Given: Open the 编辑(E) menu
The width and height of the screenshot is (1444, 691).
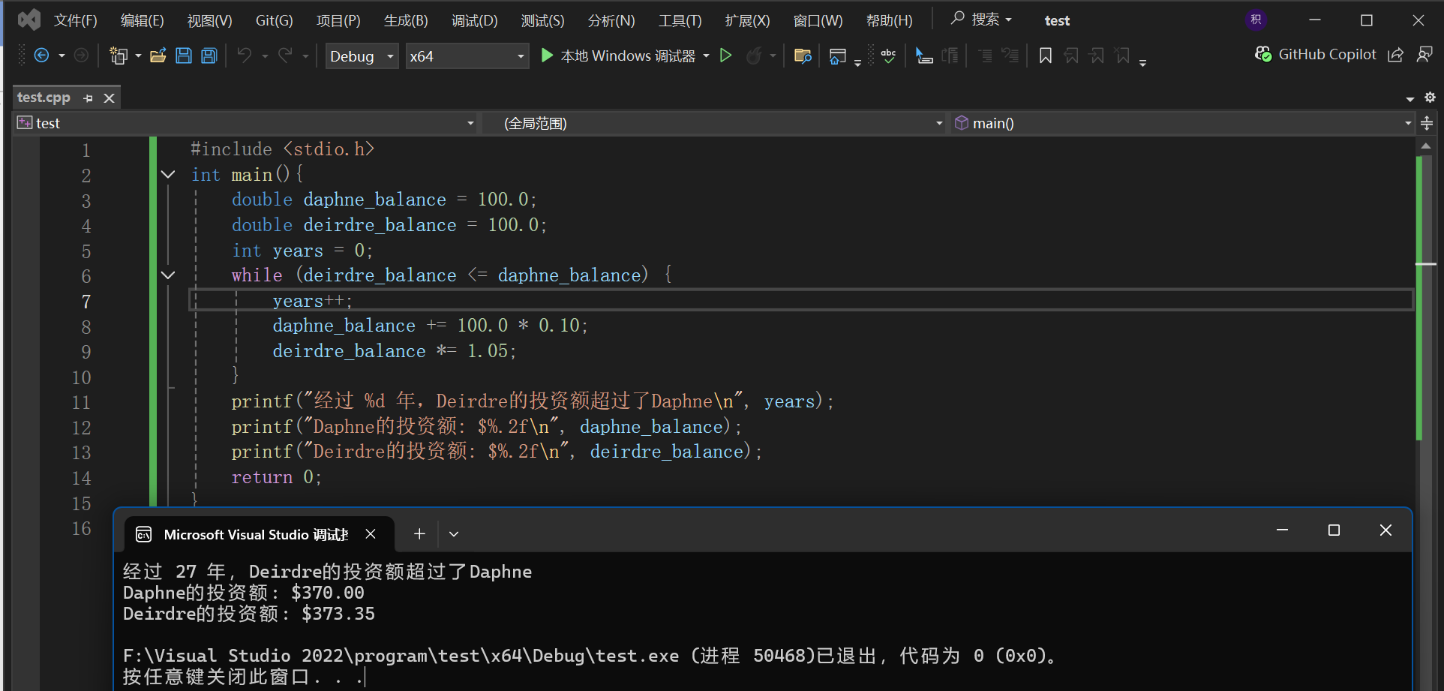Looking at the screenshot, I should coord(143,20).
